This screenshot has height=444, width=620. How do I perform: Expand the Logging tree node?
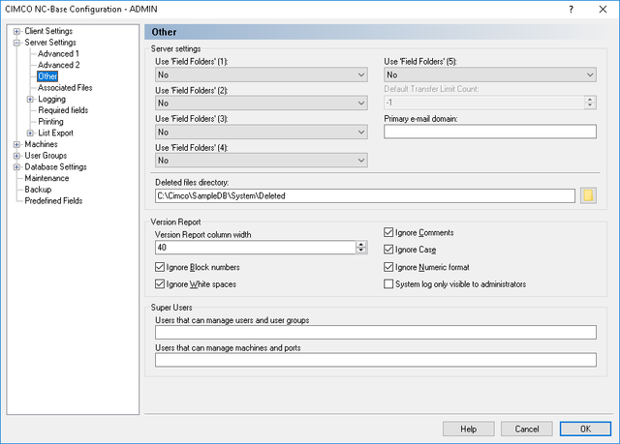[x=30, y=99]
